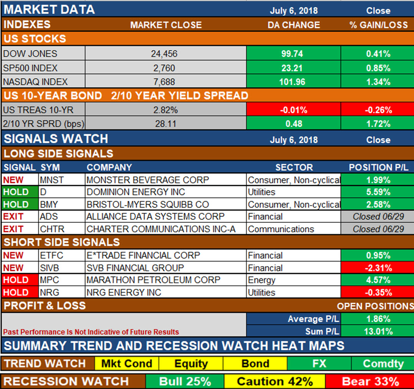Select the Past Performance disclaimer text
The width and height of the screenshot is (414, 389).
click(x=91, y=332)
